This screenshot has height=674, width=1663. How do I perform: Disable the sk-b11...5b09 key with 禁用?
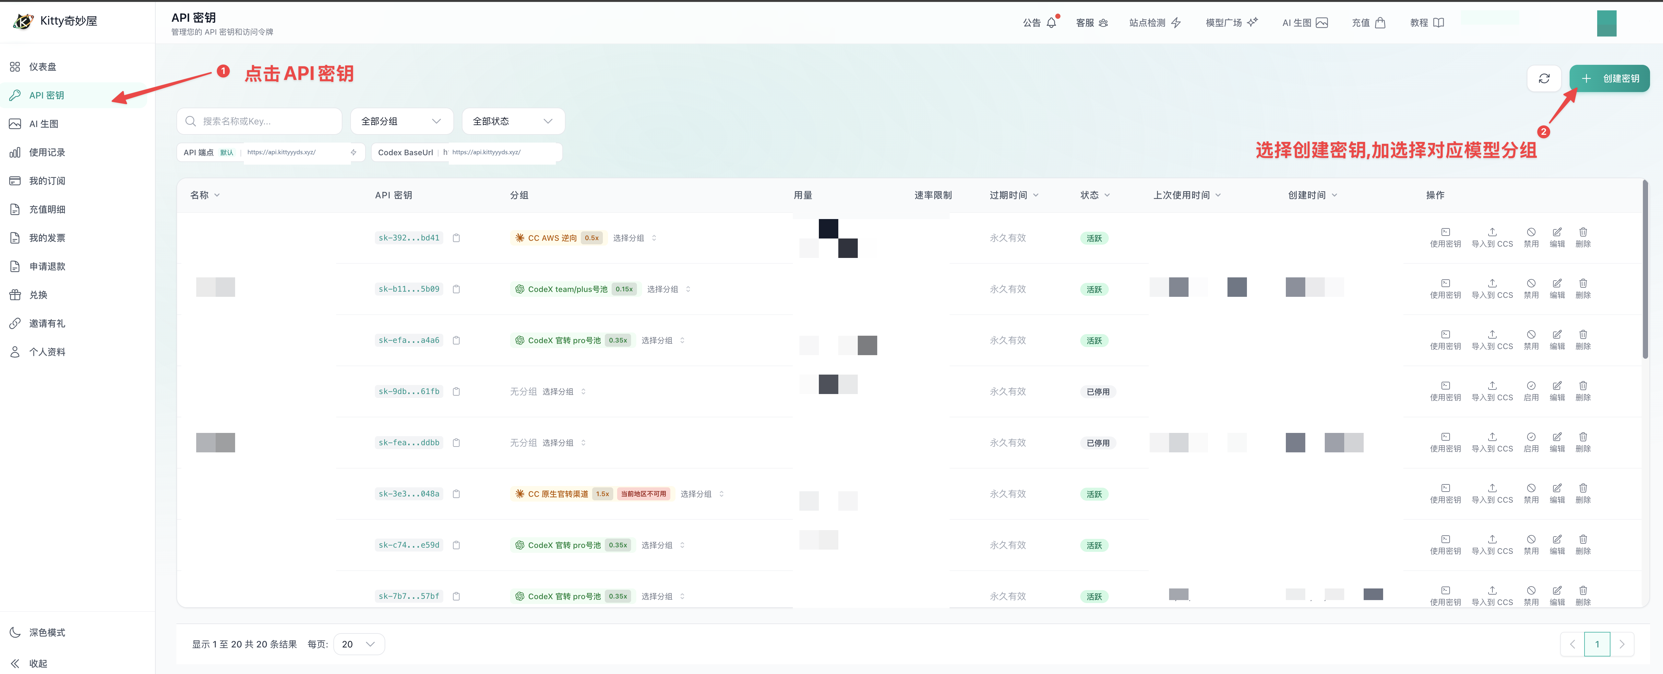(x=1531, y=290)
